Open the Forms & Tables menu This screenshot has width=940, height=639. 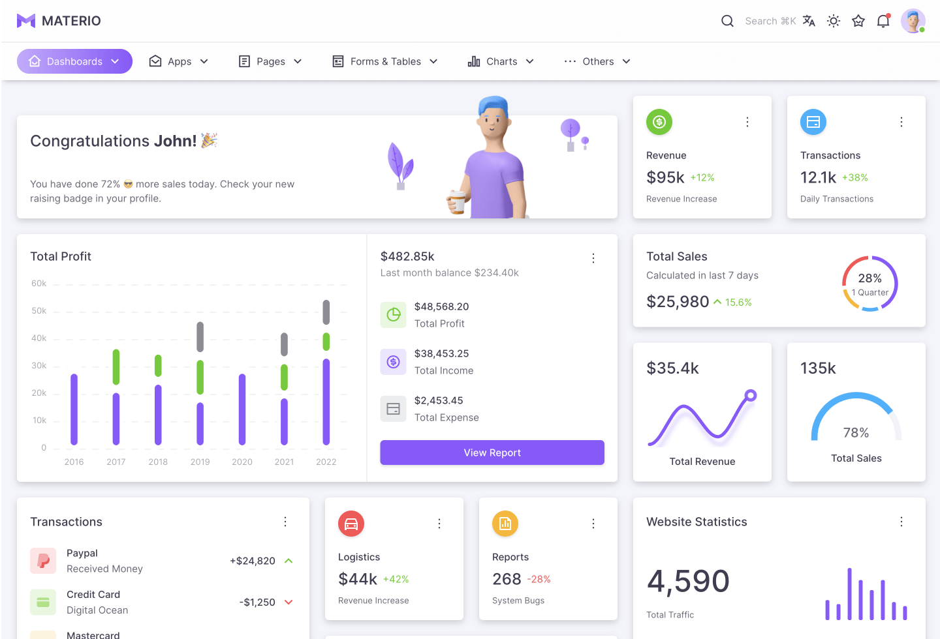tap(385, 61)
